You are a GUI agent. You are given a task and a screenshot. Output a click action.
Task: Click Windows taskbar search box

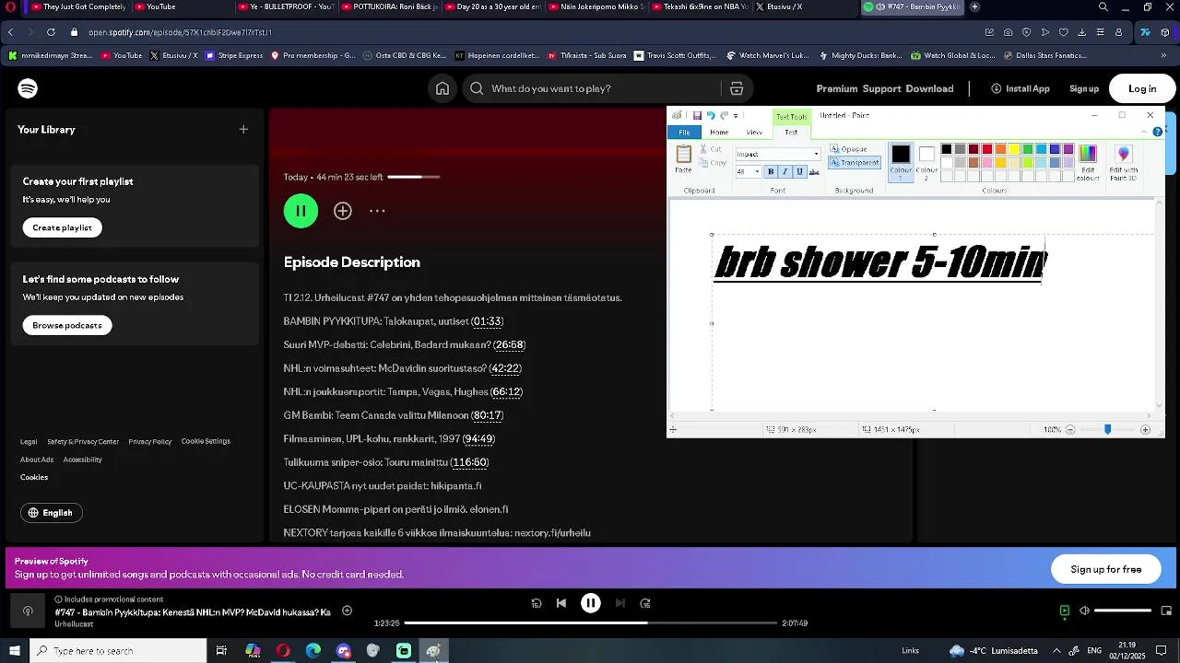[x=118, y=651]
